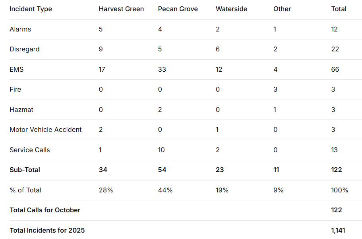Select the Pecan Grove 44% cell
362x239 pixels.
tap(165, 190)
